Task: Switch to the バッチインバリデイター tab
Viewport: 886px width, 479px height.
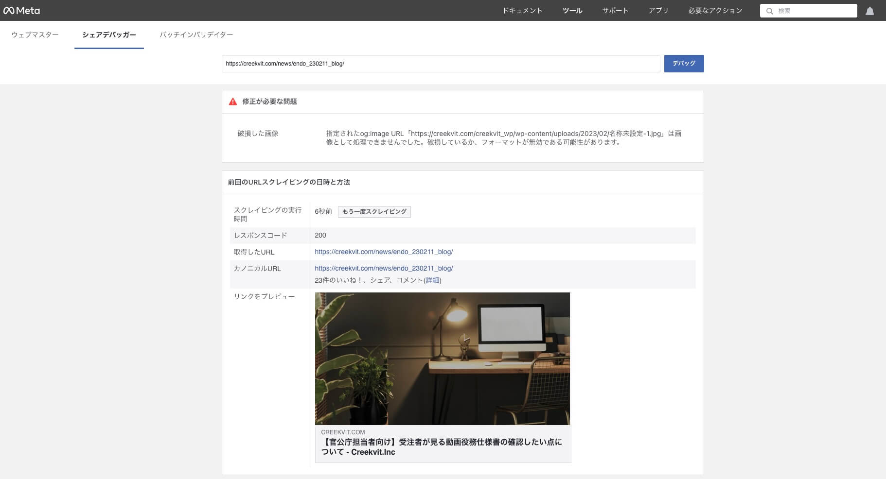Action: coord(196,35)
